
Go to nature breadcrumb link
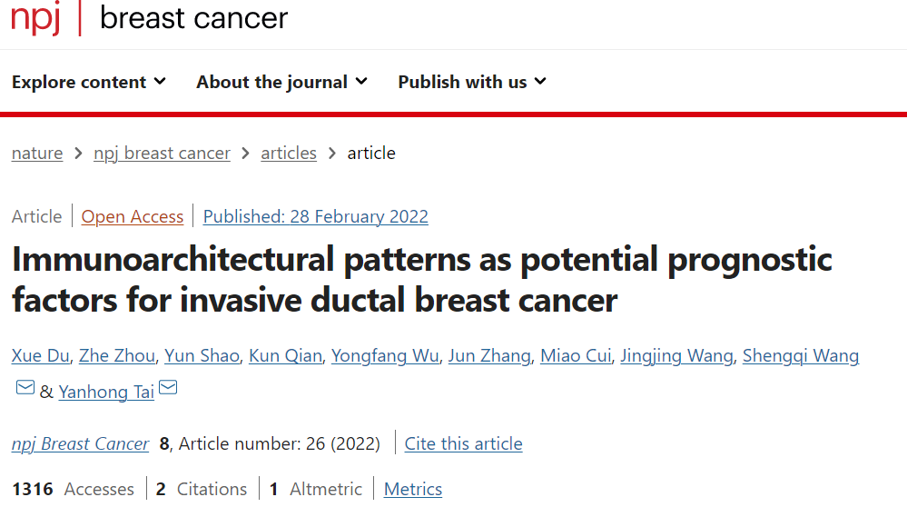tap(37, 154)
